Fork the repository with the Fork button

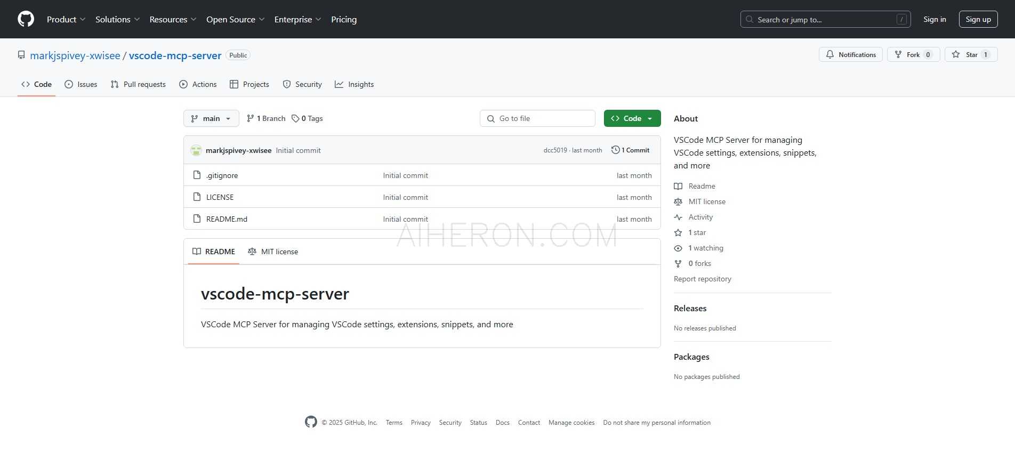[913, 54]
